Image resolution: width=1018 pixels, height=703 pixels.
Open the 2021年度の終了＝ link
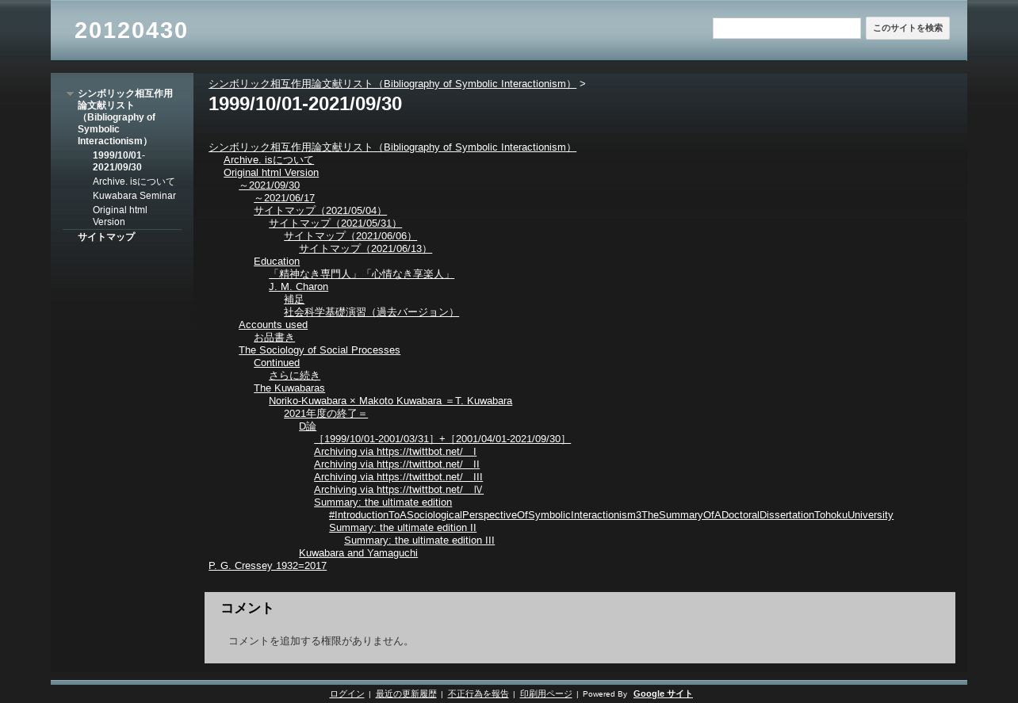click(326, 414)
